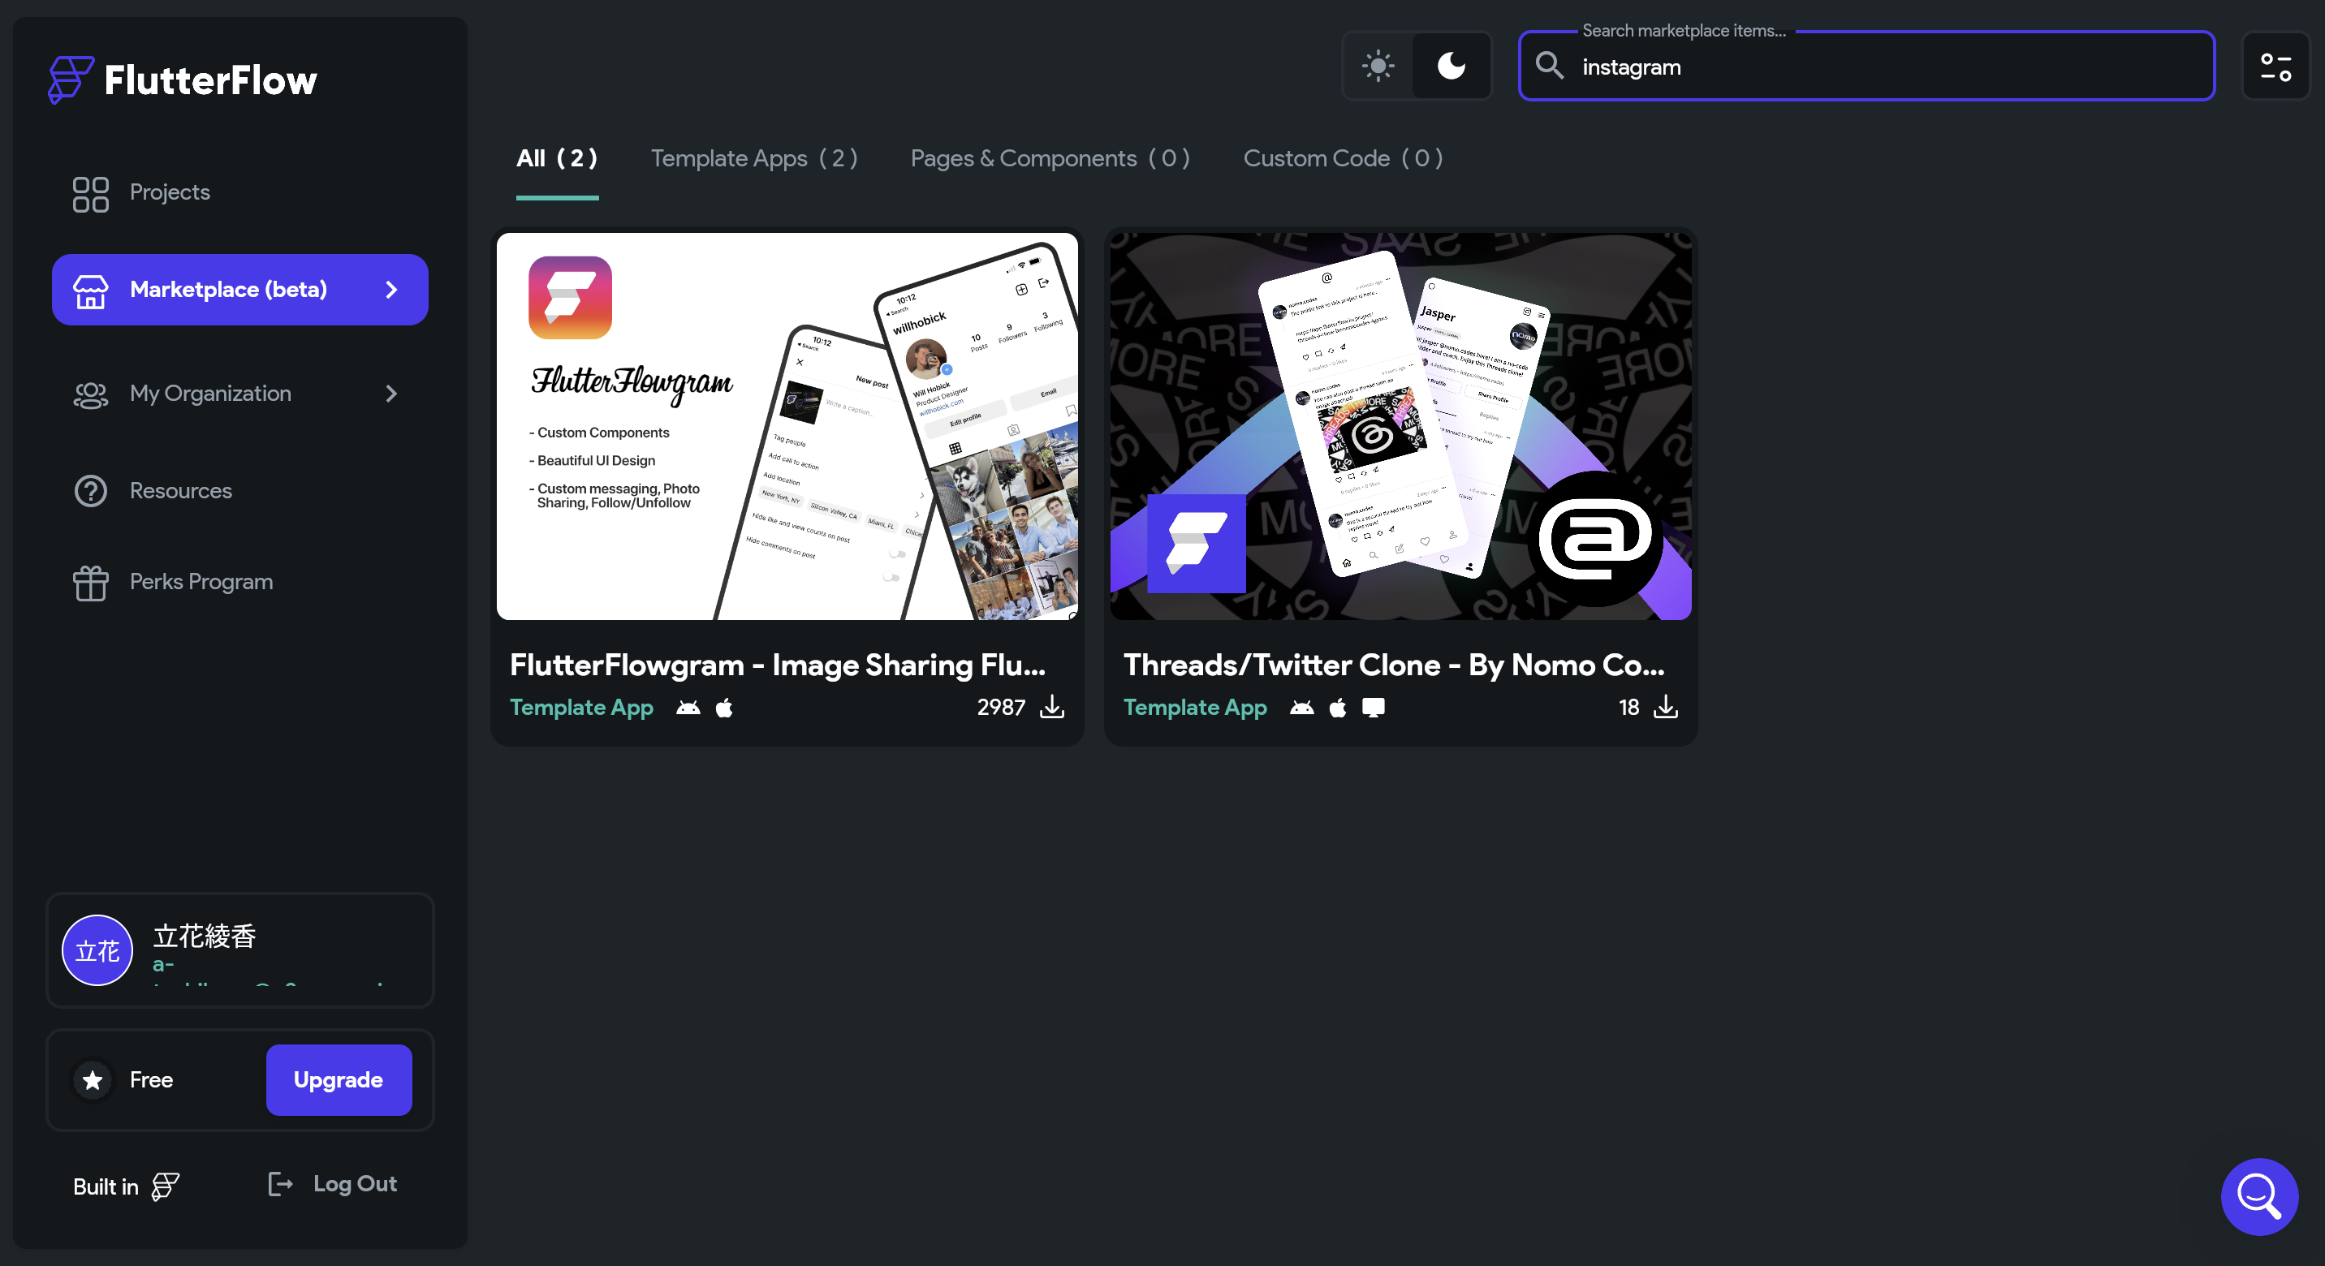Click in the marketplace search field containing instagram

coord(1866,67)
